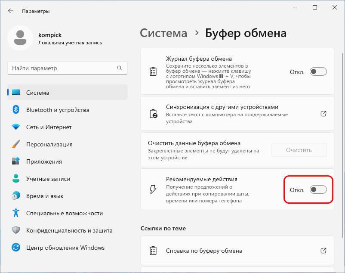The height and width of the screenshot is (273, 345).
Task: Click the Специальные возможности accessibility icon
Action: tap(16, 213)
